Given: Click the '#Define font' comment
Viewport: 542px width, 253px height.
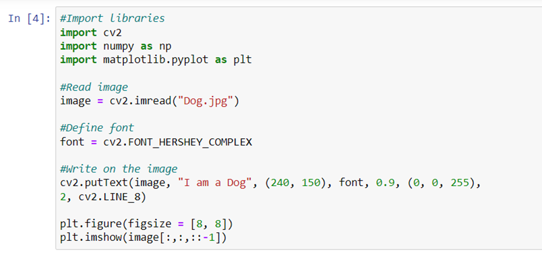Looking at the screenshot, I should point(97,128).
